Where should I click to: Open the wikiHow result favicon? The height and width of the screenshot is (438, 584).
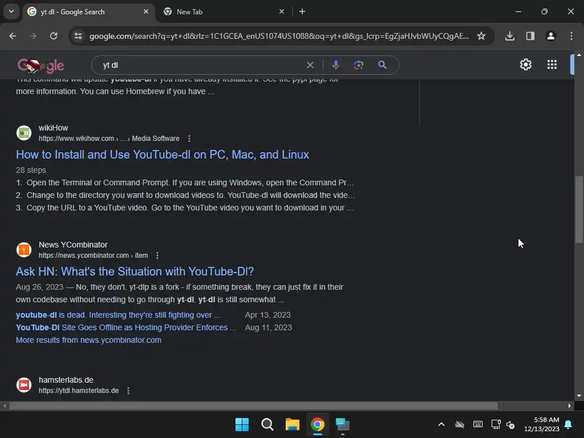pyautogui.click(x=24, y=132)
